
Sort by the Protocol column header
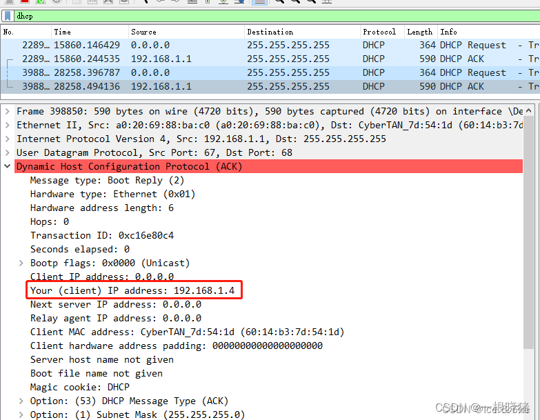coord(382,32)
